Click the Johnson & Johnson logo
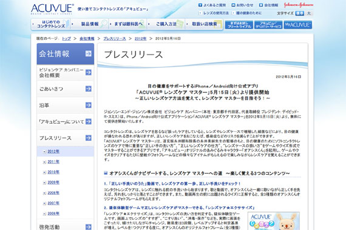 (x=299, y=5)
